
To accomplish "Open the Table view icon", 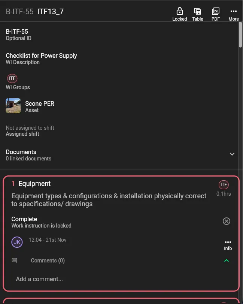I will coord(198,11).
